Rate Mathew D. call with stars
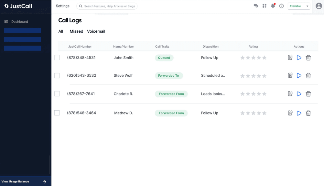The image size is (324, 186). pyautogui.click(x=253, y=113)
